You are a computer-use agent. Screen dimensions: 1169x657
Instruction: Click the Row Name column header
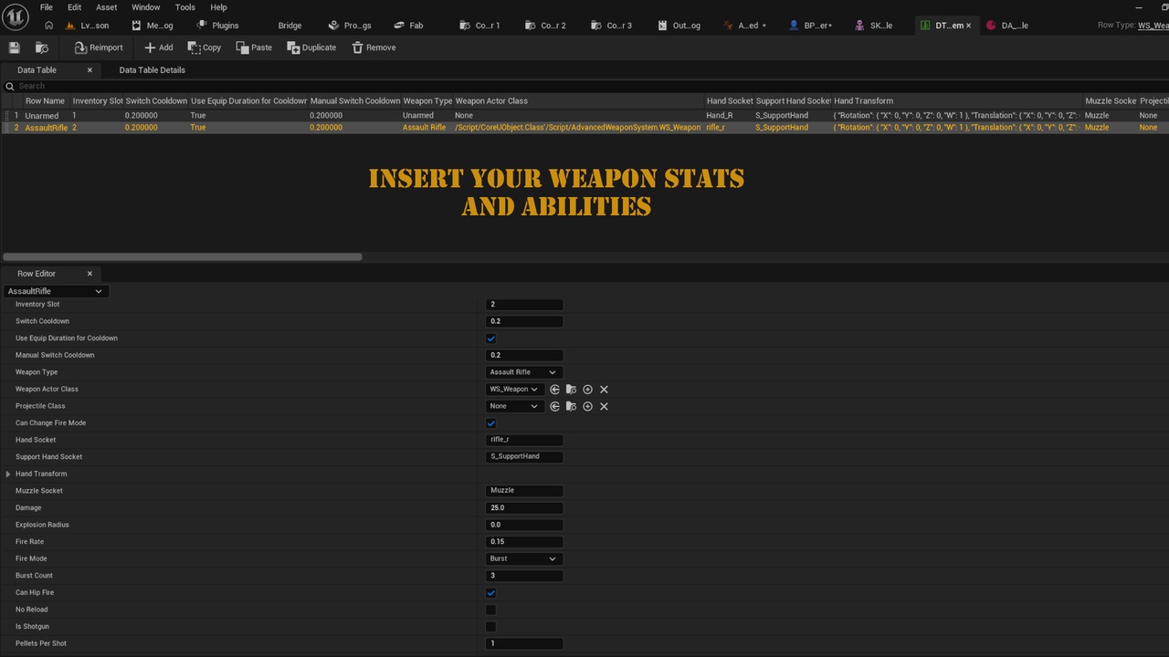tap(45, 101)
